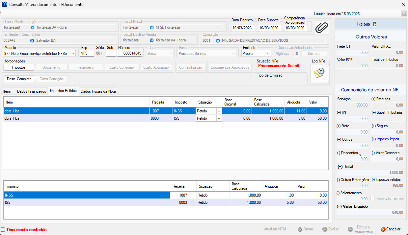Switch to Dados Fiscais da Nota tab
Viewport: 408px width, 235px height.
98,91
